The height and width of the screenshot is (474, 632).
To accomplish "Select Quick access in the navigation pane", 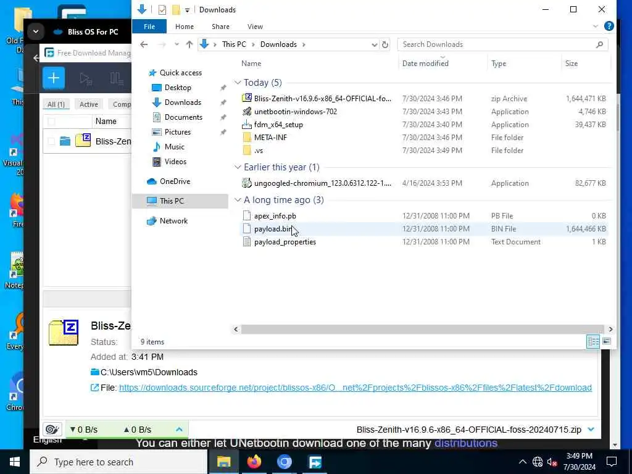I will click(x=181, y=73).
